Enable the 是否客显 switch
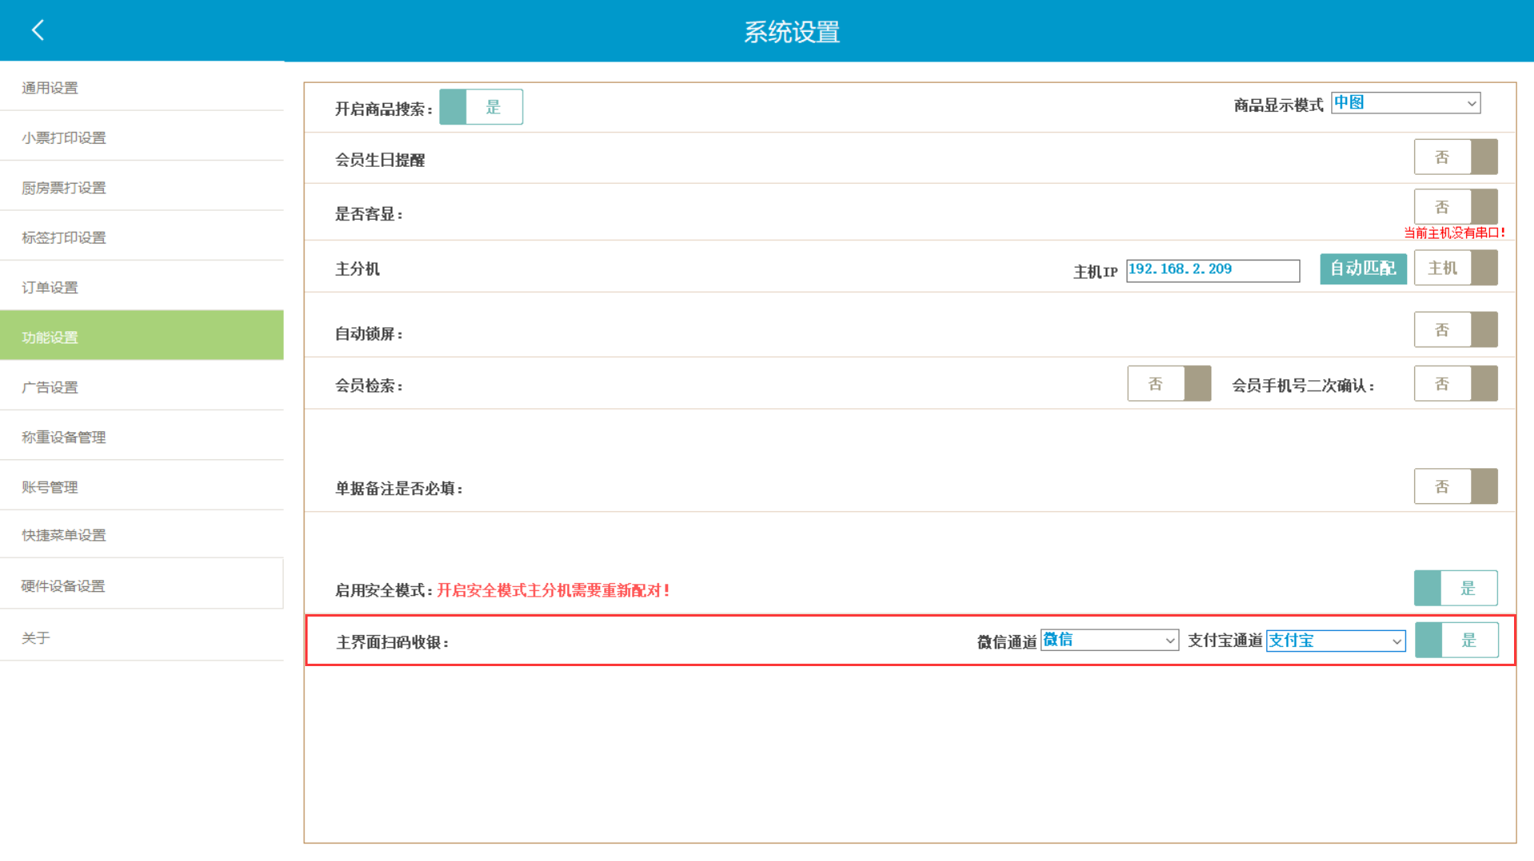The height and width of the screenshot is (861, 1534). coord(1455,207)
